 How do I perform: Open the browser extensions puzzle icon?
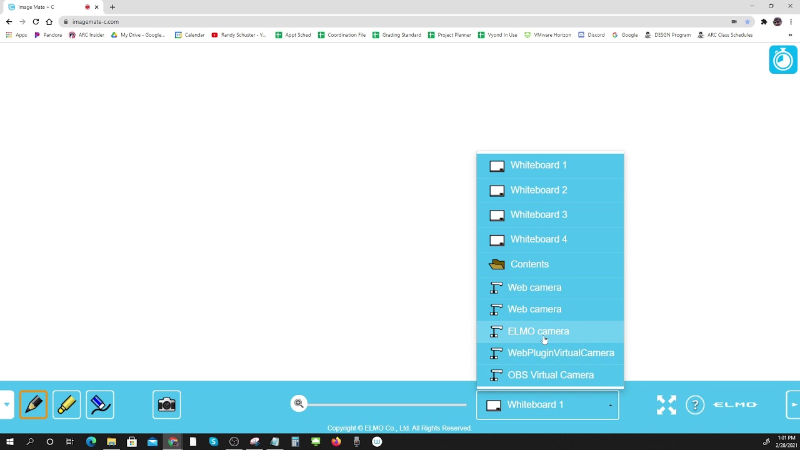click(x=764, y=21)
